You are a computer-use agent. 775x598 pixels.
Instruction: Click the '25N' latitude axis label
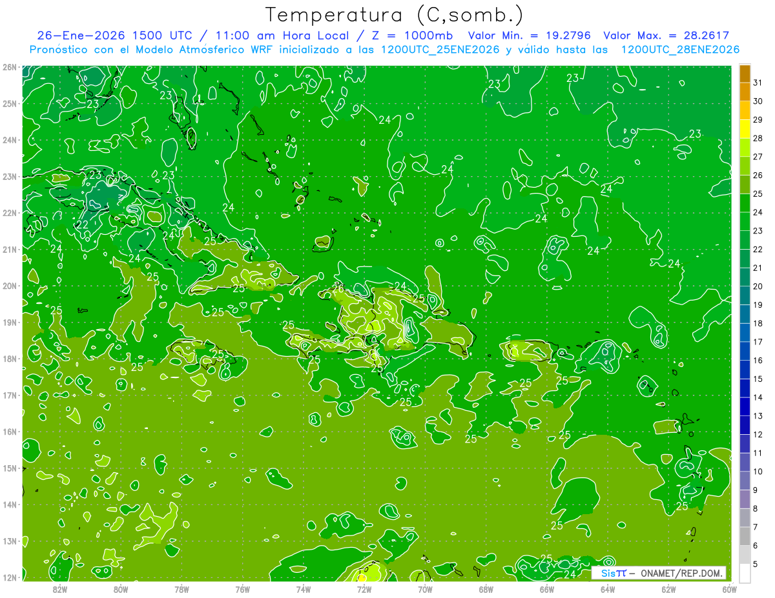[x=10, y=103]
